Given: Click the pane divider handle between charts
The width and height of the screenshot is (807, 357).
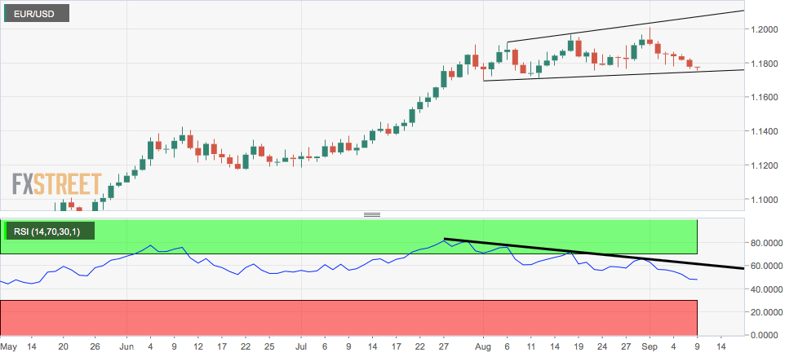Looking at the screenshot, I should pyautogui.click(x=371, y=214).
